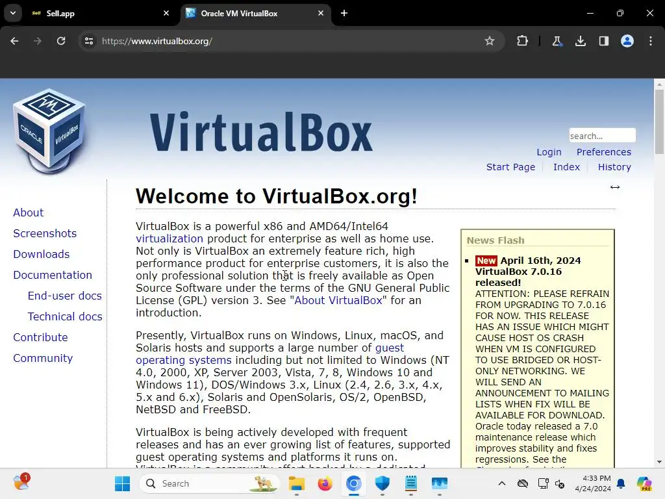Image resolution: width=665 pixels, height=499 pixels.
Task: Open File Explorer from the taskbar
Action: 296,483
